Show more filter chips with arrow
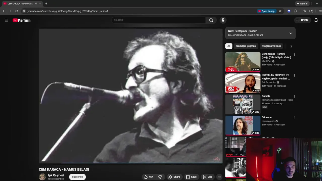 291,46
